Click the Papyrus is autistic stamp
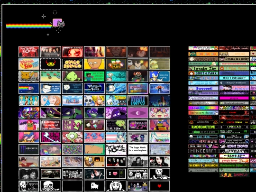 pos(29,186)
